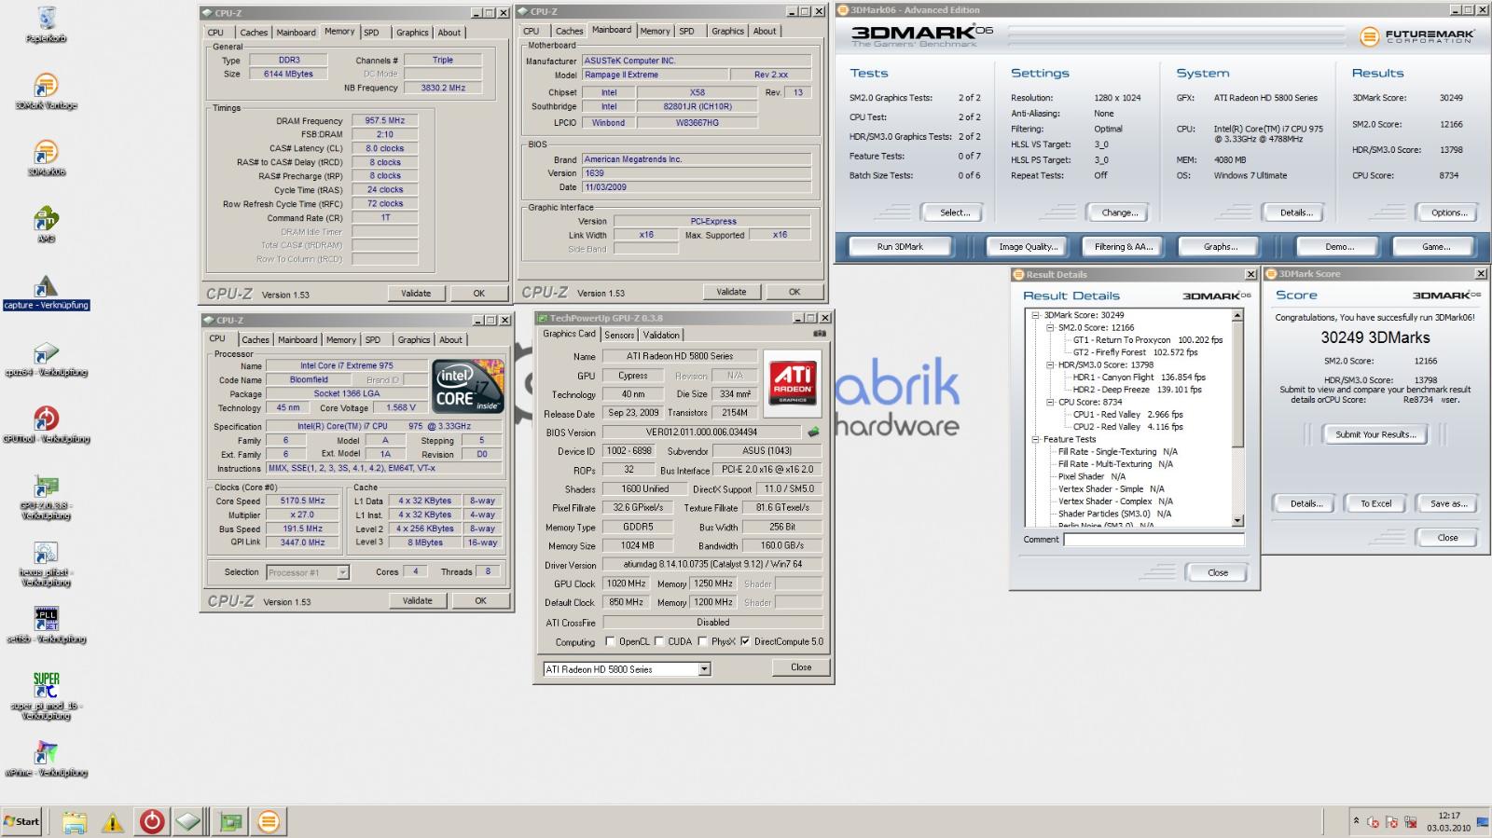Toggle the PhysX checkbox in GPU-Z
This screenshot has width=1492, height=838.
702,641
